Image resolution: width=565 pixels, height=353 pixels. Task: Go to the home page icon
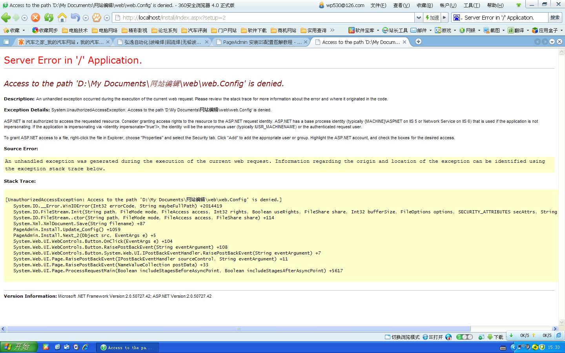62,18
